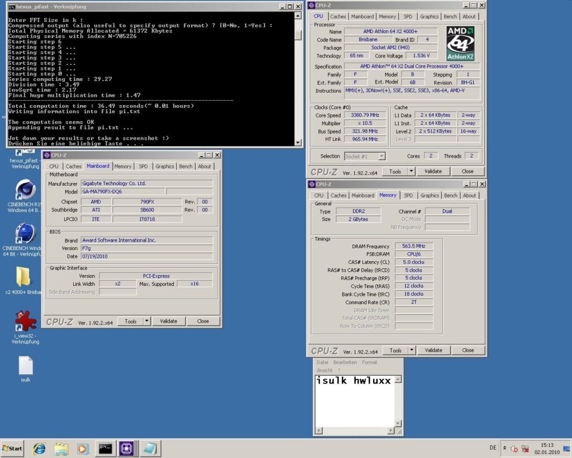Click Validate in the Memory window
The image size is (572, 458).
tap(433, 350)
